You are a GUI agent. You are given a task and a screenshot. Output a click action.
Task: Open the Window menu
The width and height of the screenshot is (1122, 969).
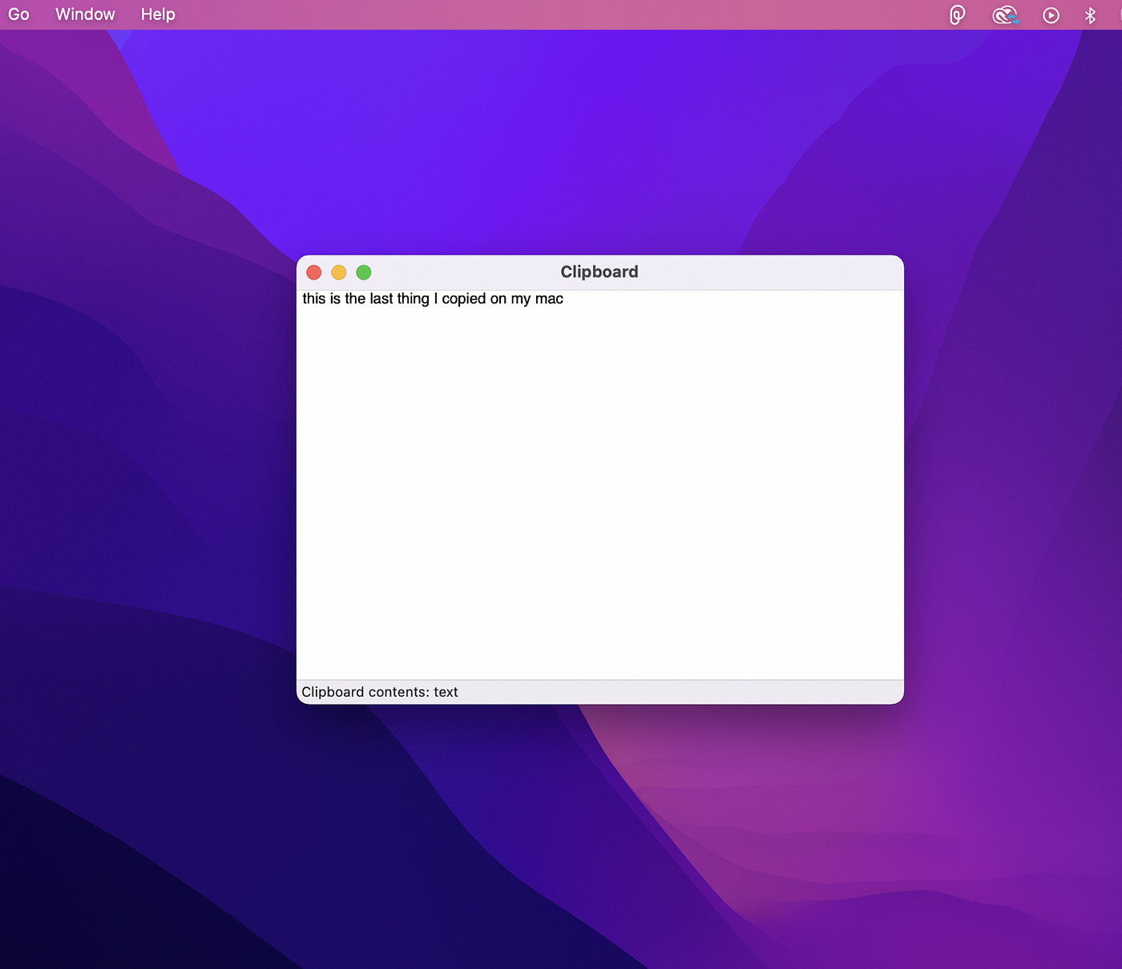point(84,14)
